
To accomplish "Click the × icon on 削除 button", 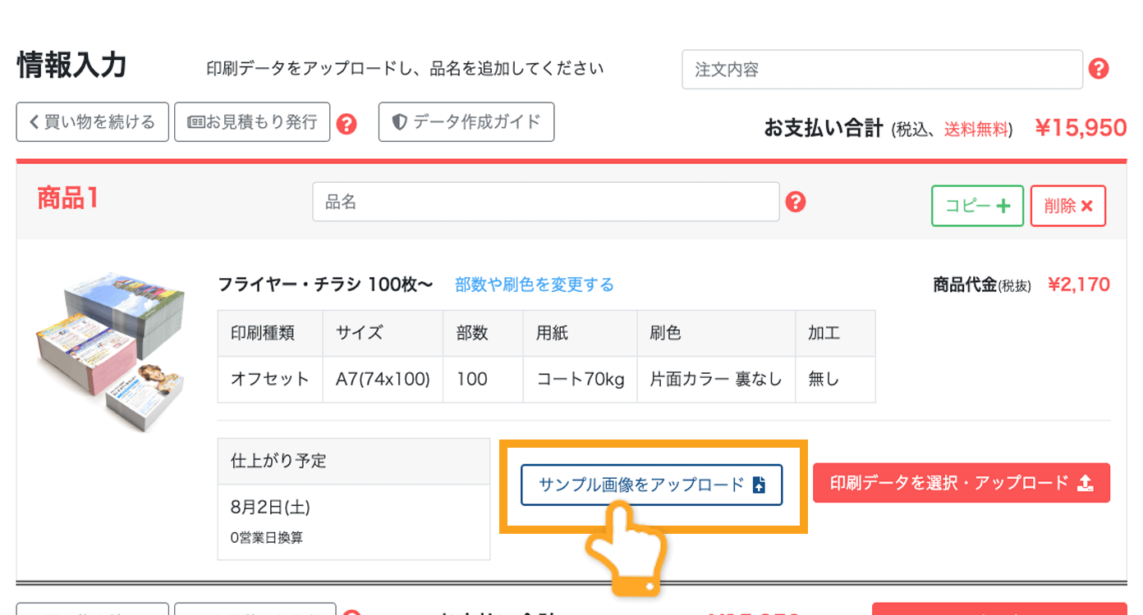I will (x=1086, y=205).
